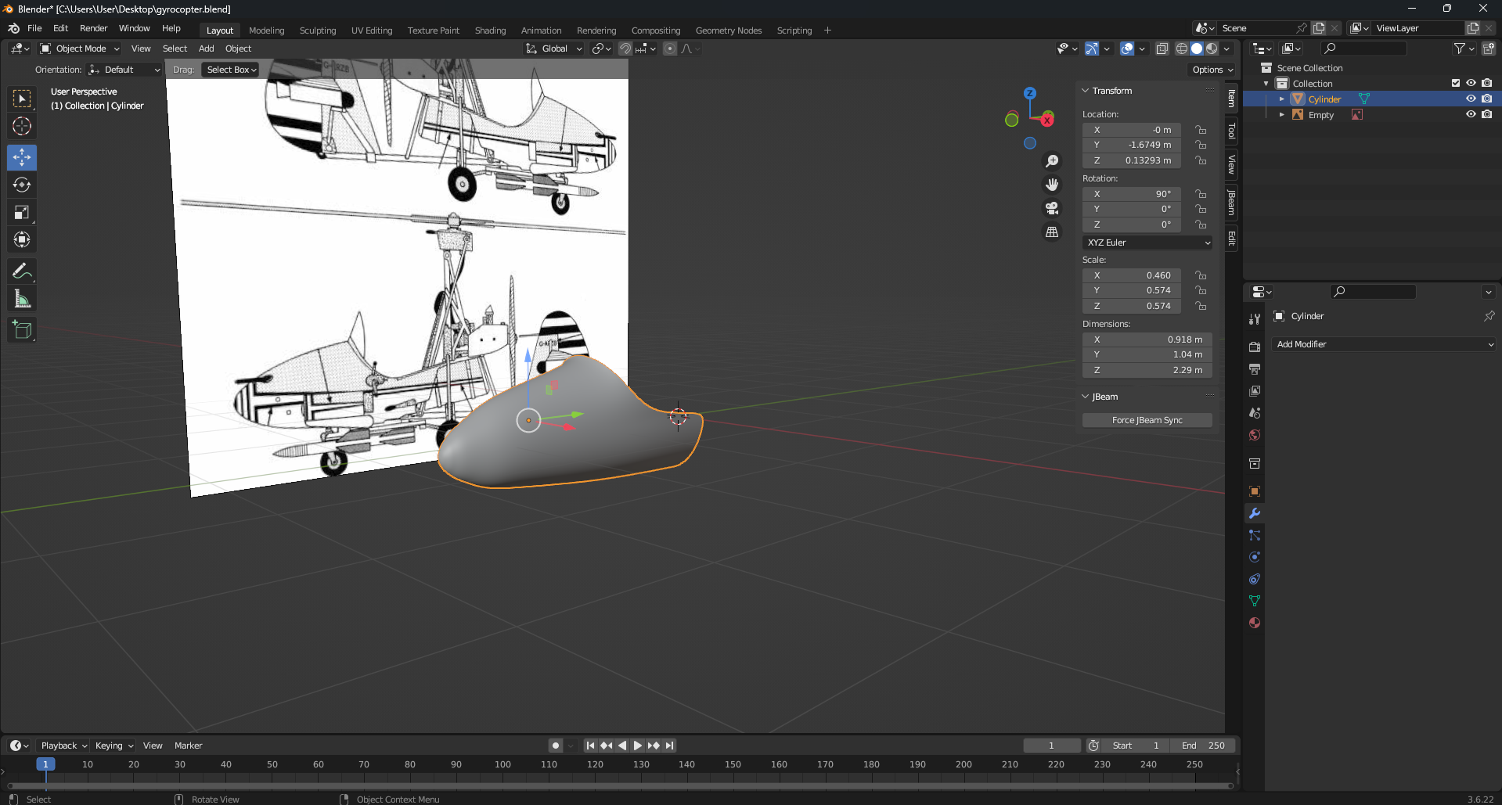Select the Rotate tool
The width and height of the screenshot is (1502, 805).
pos(22,185)
